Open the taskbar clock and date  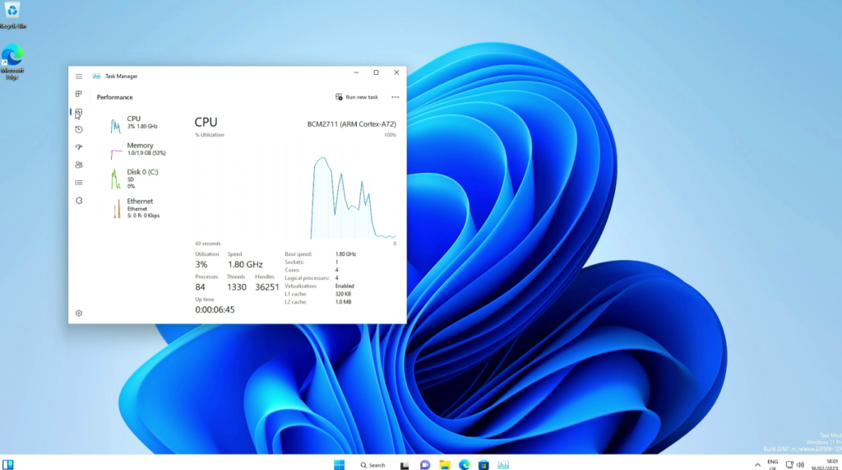(x=826, y=464)
